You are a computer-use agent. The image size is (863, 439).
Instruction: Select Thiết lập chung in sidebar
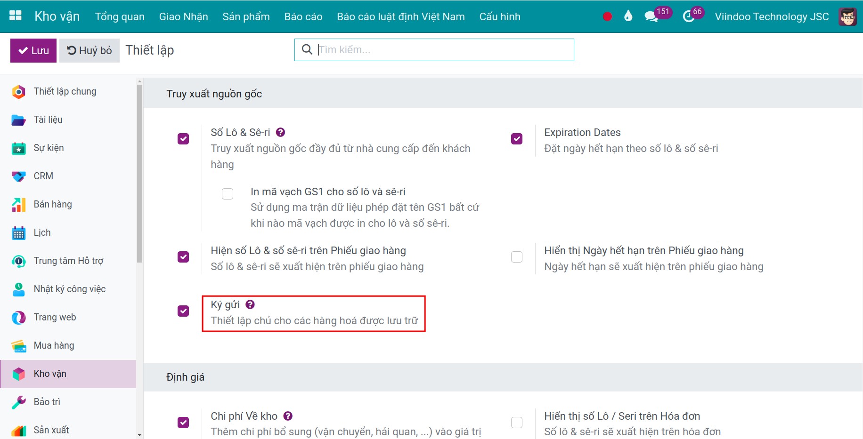pyautogui.click(x=68, y=91)
